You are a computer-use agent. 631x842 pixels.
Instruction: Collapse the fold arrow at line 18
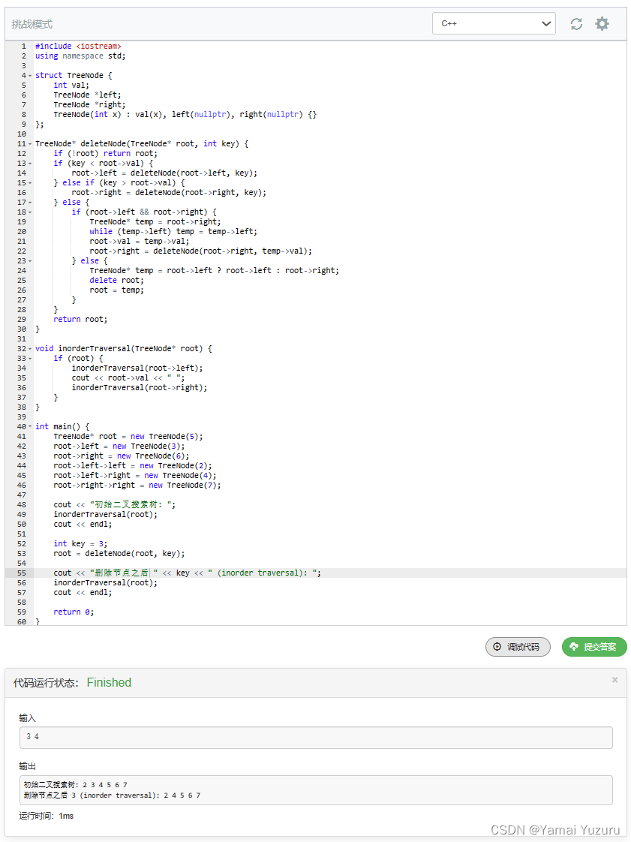click(x=30, y=212)
